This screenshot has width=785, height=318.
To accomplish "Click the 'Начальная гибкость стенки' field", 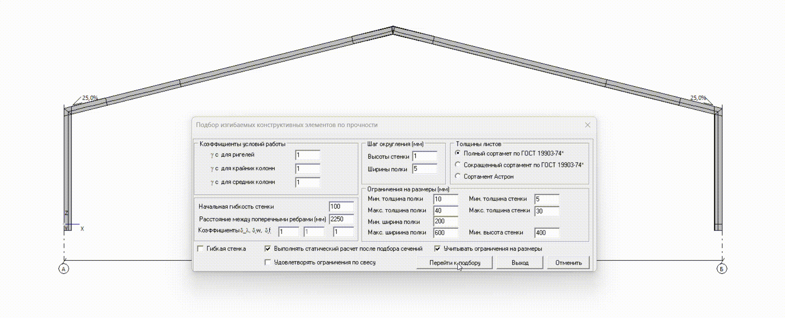I will coord(341,207).
